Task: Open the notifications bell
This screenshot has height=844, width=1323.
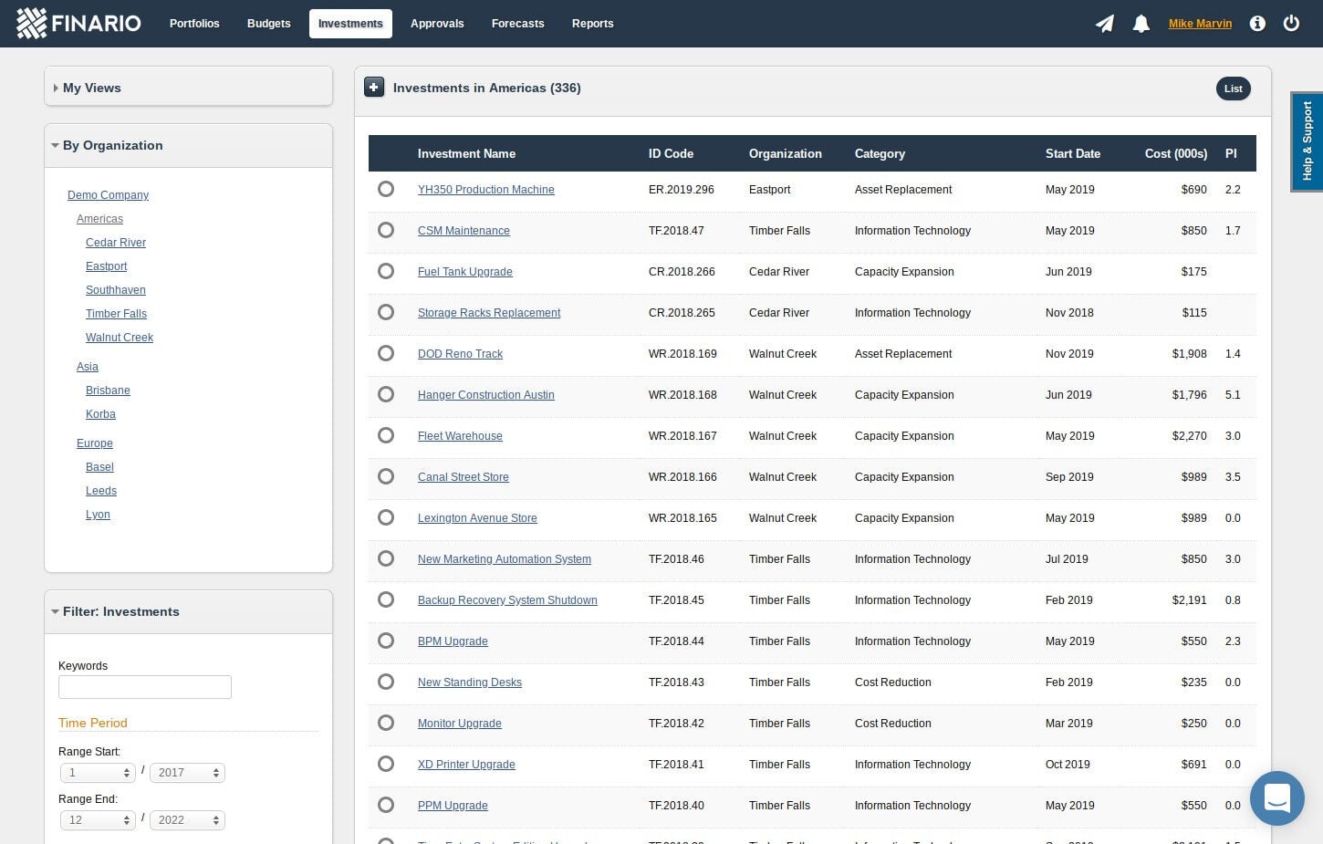Action: [1141, 24]
